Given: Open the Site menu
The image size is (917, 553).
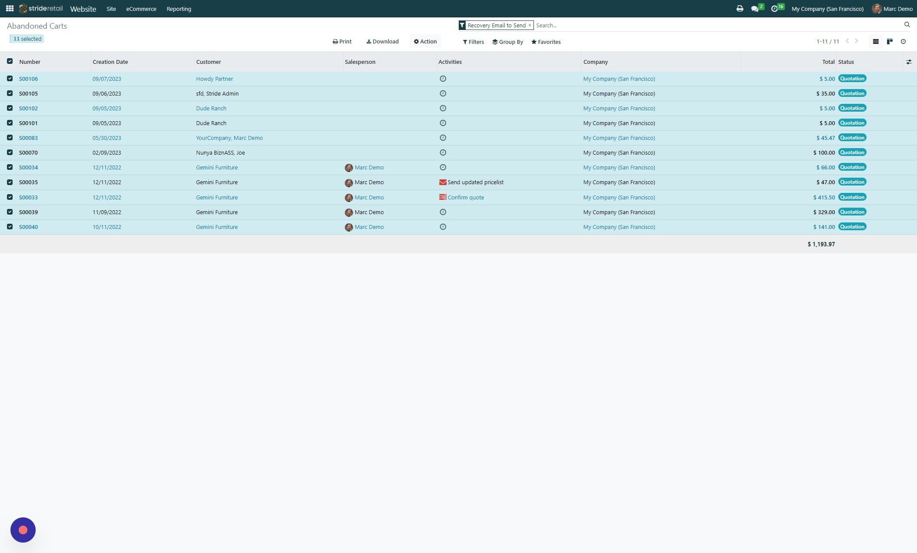Looking at the screenshot, I should [111, 9].
